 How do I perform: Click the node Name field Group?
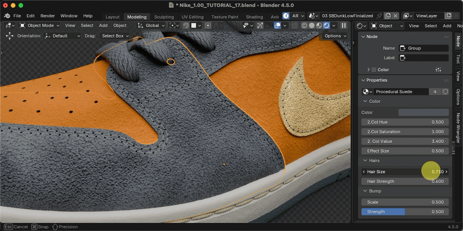coord(423,48)
